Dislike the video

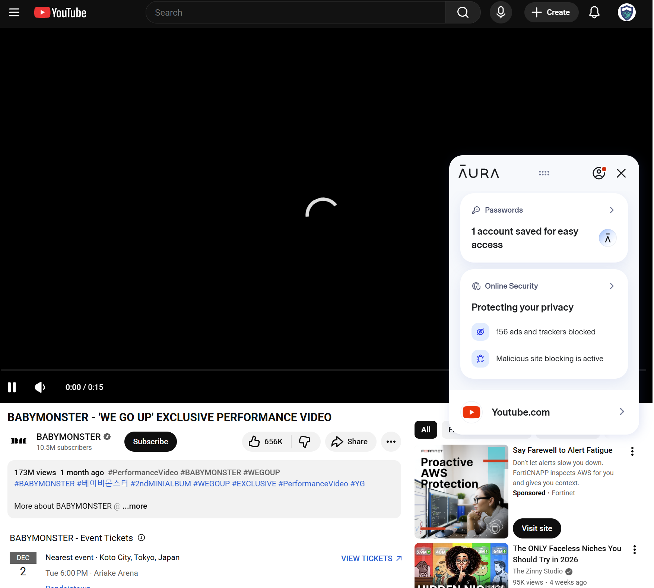305,442
